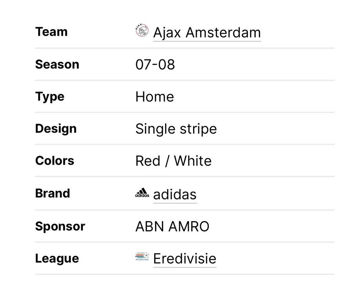352x283 pixels.
Task: Click the Team row label
Action: [x=51, y=32]
